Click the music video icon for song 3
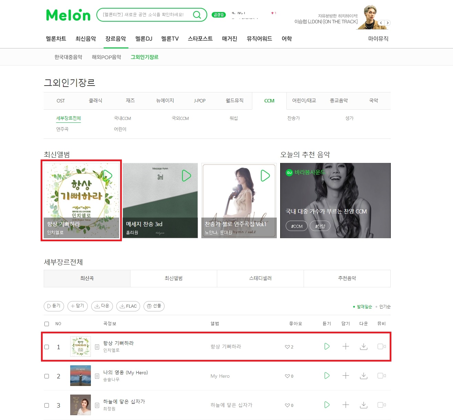Viewport: 453px width, 420px height. click(380, 405)
